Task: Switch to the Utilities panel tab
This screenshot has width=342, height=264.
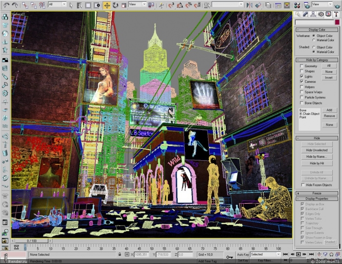Action: pyautogui.click(x=336, y=14)
